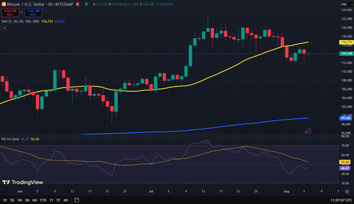Viewport: 354px width, 204px height.
Task: Click the Bitcoin / U.S. Dollar symbol title
Action: coord(26,4)
